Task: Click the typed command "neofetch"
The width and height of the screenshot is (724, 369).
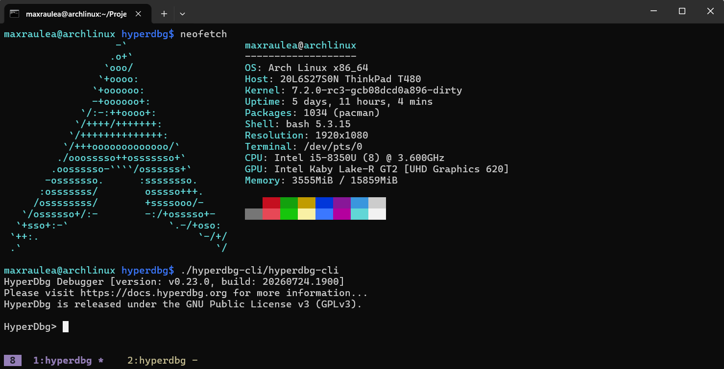Action: tap(204, 34)
